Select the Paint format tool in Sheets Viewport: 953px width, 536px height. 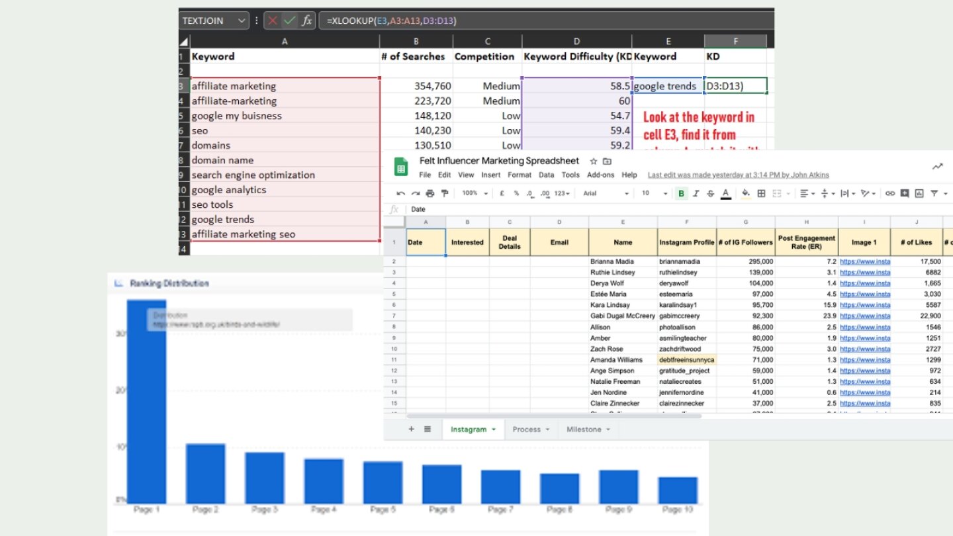(445, 193)
